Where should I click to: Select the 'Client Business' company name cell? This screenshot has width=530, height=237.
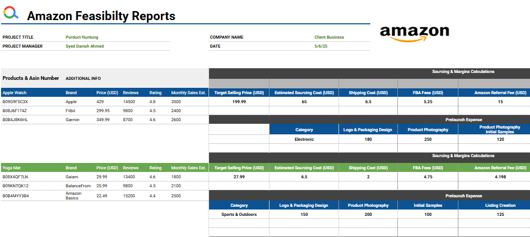329,38
